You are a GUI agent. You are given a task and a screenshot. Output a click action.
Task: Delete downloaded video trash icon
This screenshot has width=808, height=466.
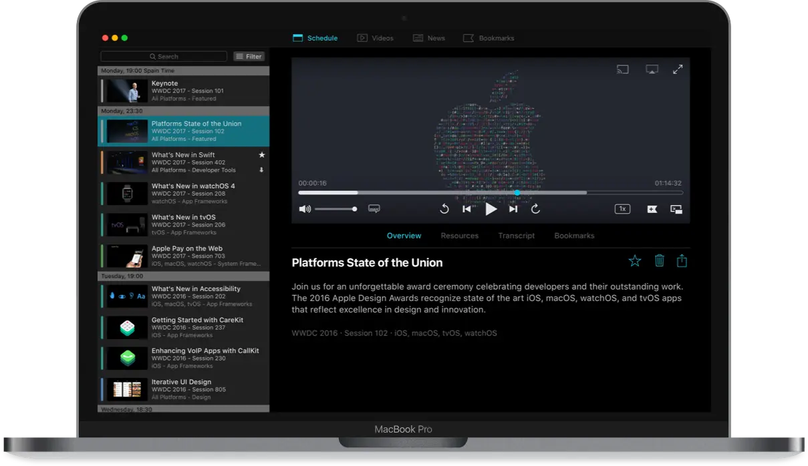[x=660, y=261]
